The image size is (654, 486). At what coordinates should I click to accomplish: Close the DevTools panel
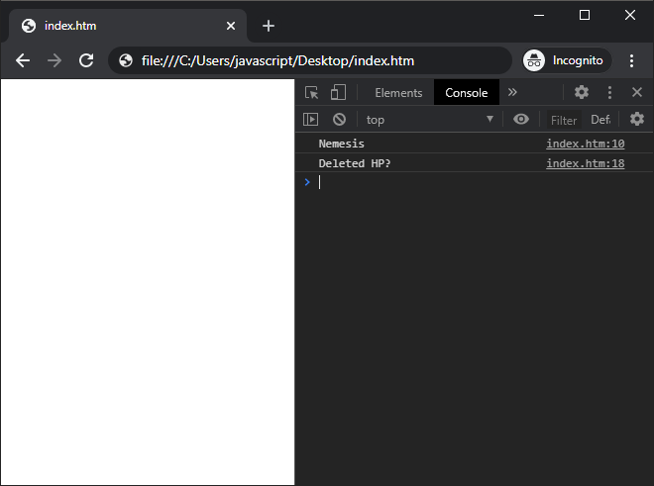[x=637, y=92]
